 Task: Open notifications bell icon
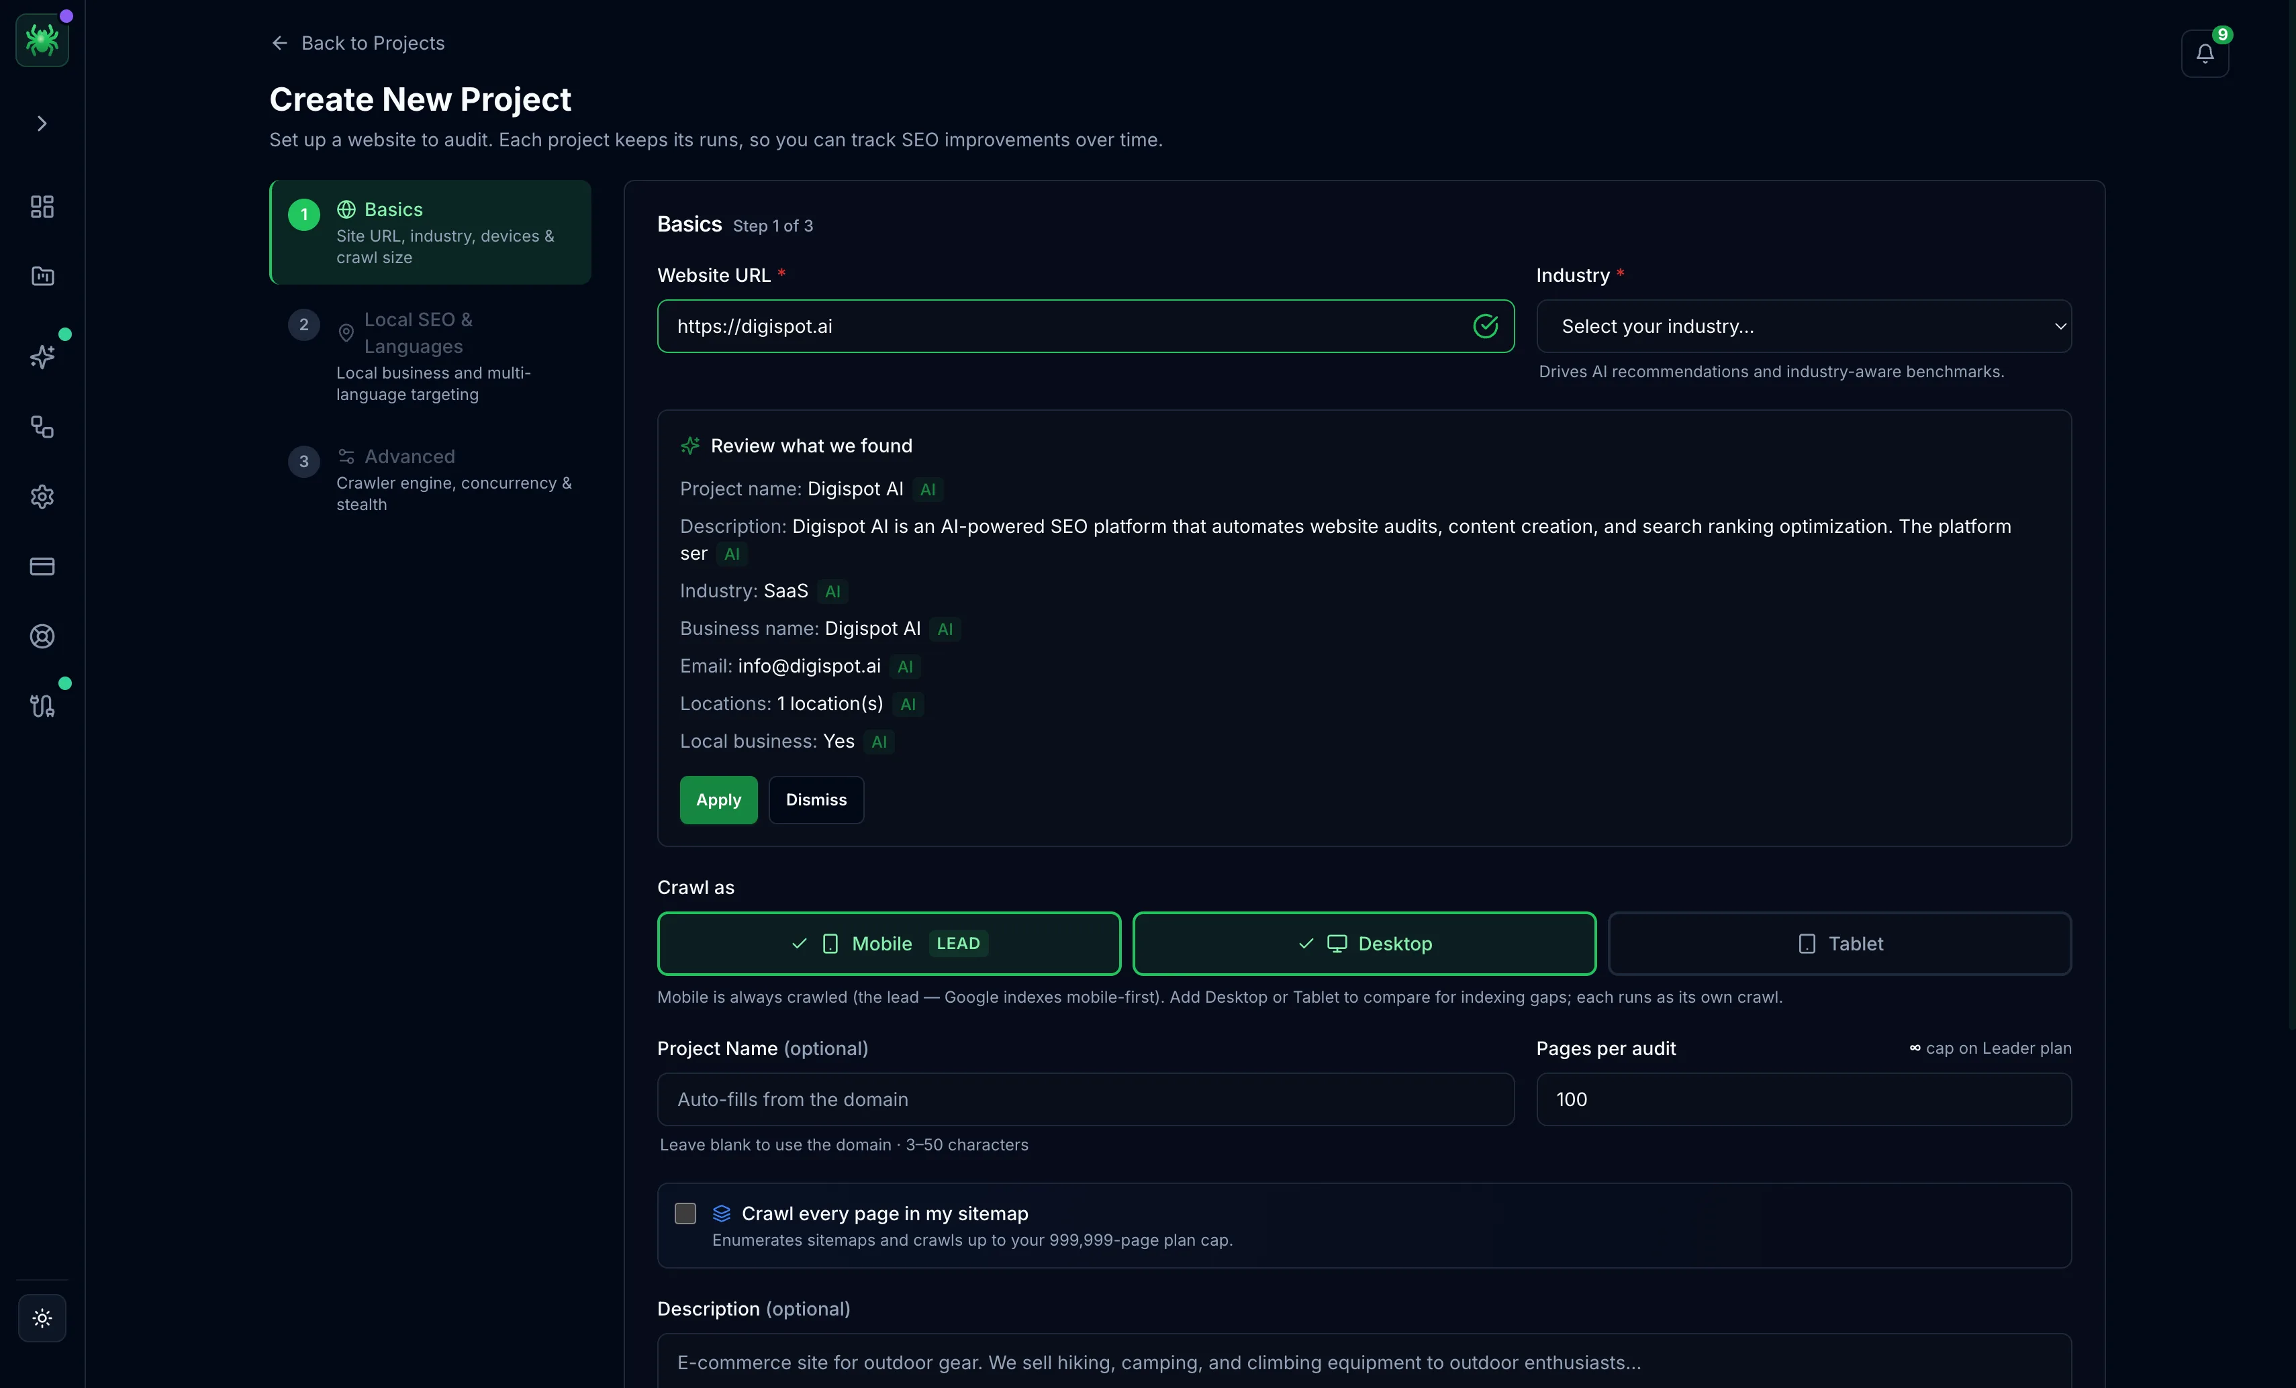[2205, 53]
